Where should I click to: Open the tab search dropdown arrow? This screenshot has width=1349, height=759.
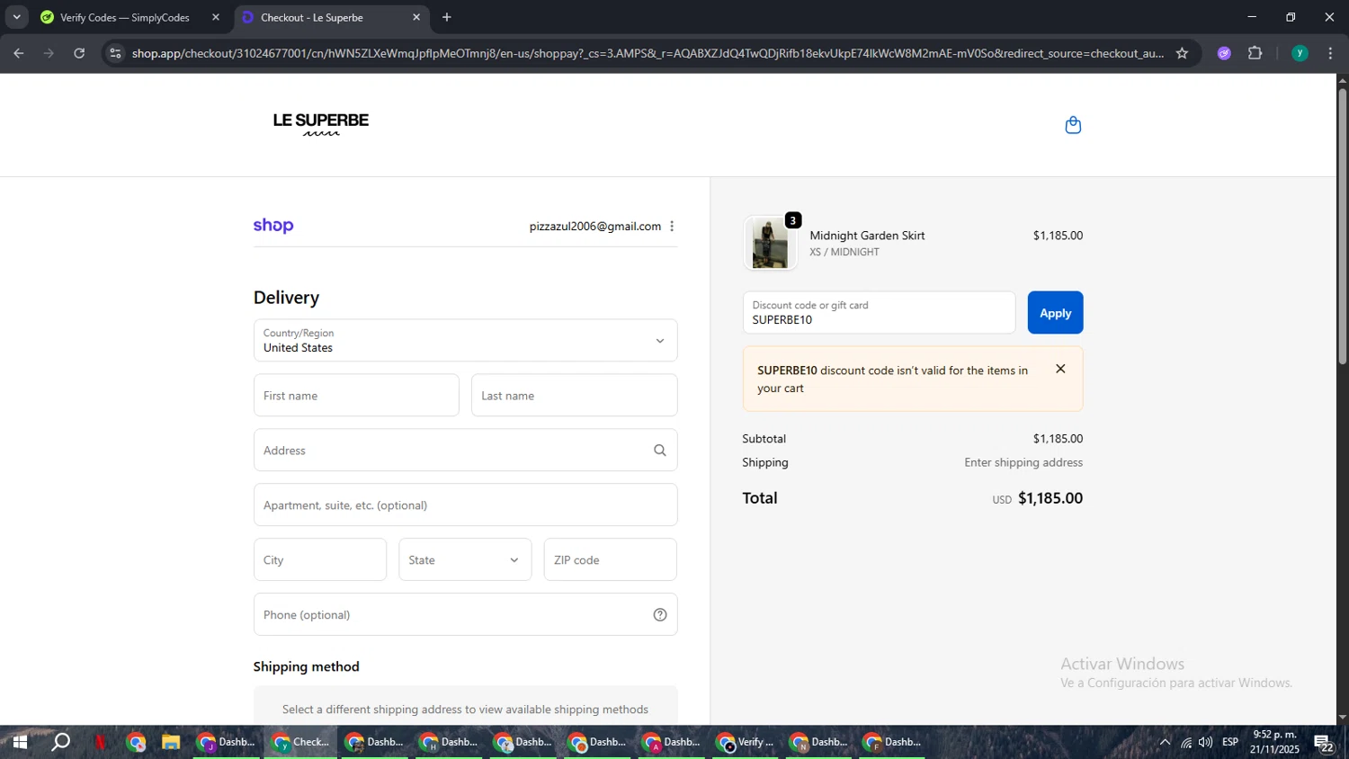pos(16,17)
